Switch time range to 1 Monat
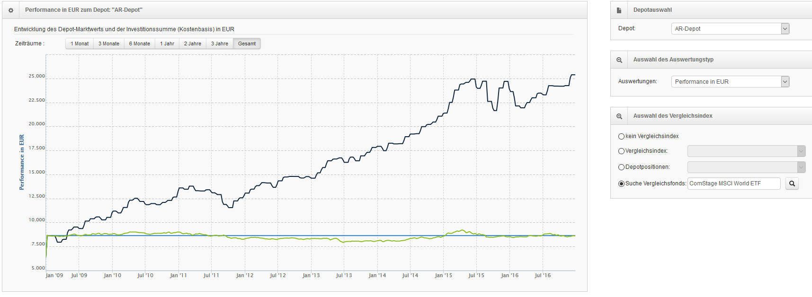This screenshot has width=812, height=297. 80,44
